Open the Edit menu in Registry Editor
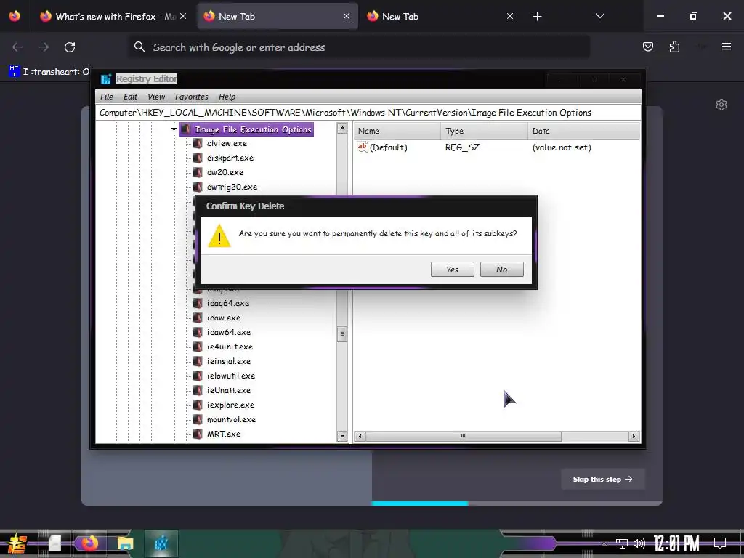 tap(130, 97)
